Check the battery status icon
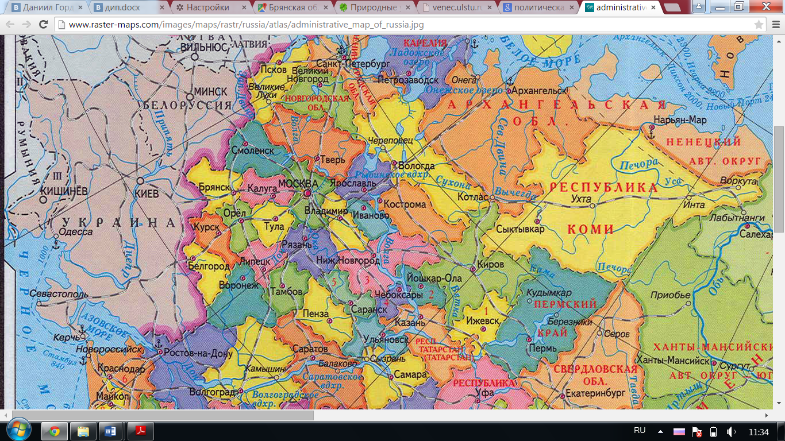Viewport: 785px width, 441px height. pyautogui.click(x=714, y=432)
